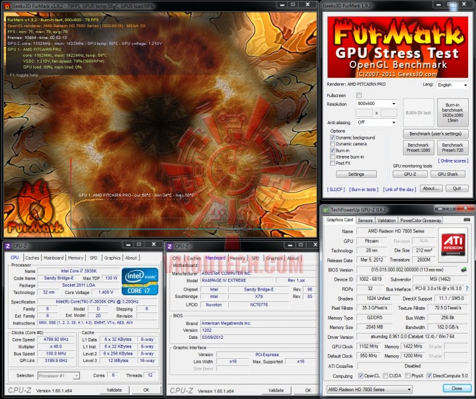Enable Post FX option

pos(333,163)
